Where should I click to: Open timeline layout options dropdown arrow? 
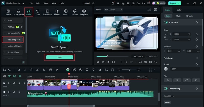pyautogui.click(x=154, y=70)
